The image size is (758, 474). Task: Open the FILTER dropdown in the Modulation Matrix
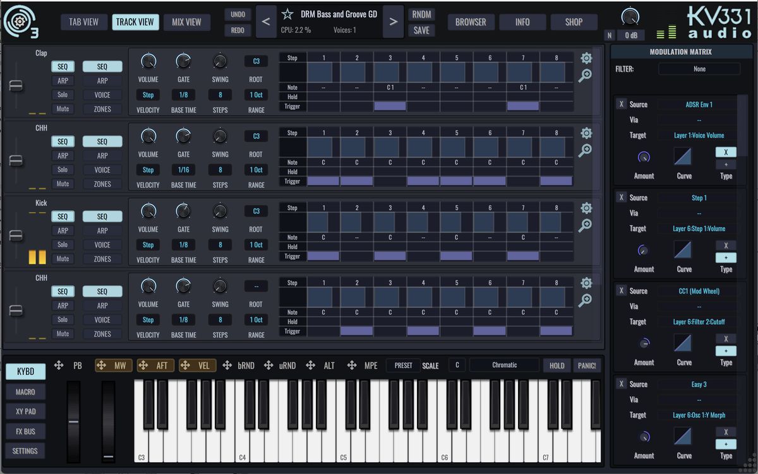(x=699, y=68)
